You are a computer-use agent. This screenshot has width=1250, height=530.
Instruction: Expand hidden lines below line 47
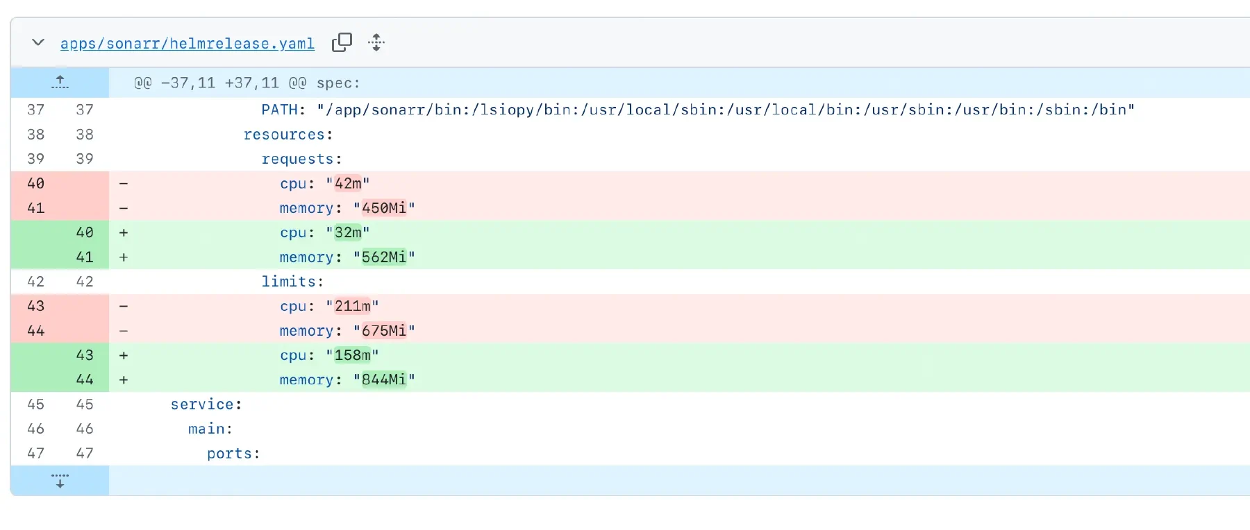pos(60,481)
